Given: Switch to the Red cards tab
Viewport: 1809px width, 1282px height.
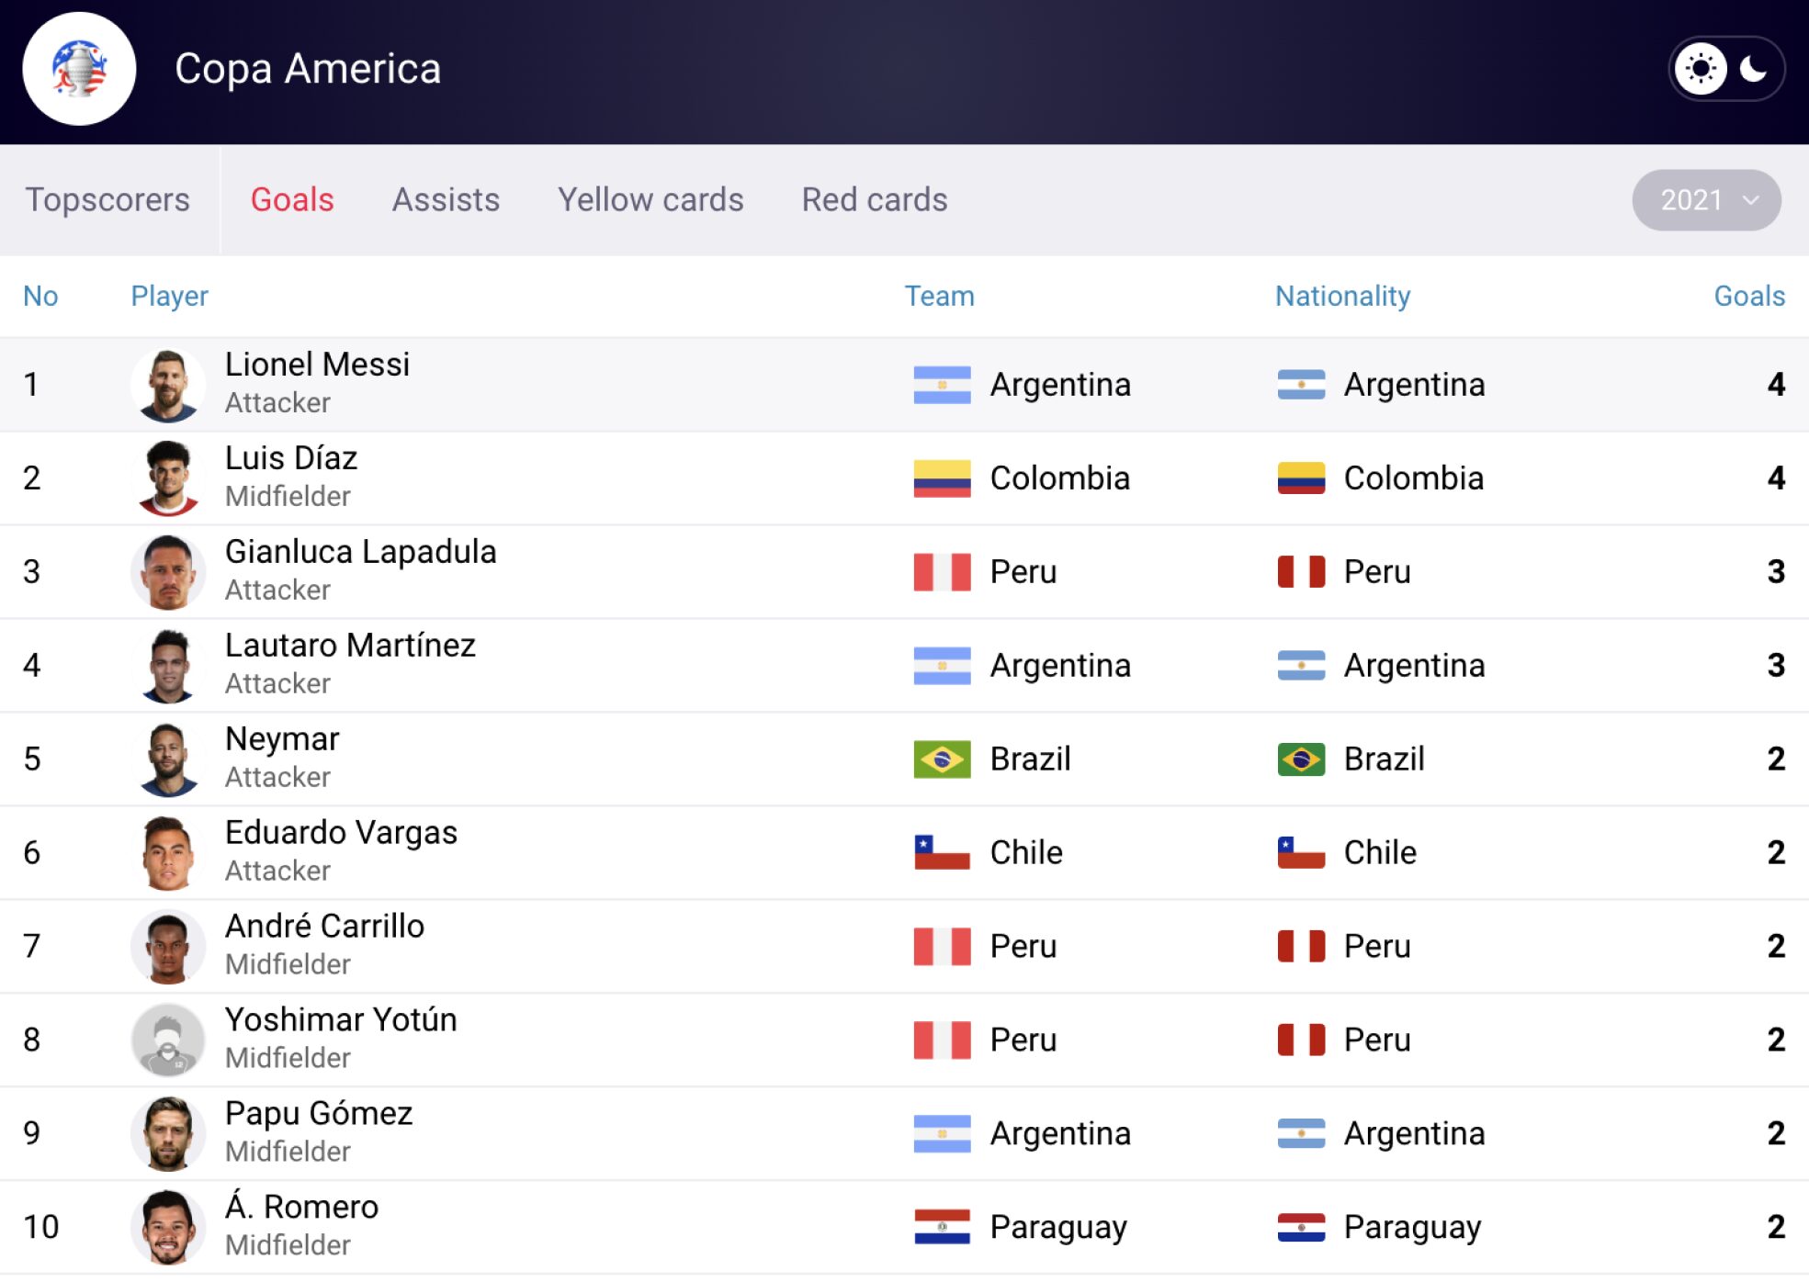Looking at the screenshot, I should click(874, 199).
